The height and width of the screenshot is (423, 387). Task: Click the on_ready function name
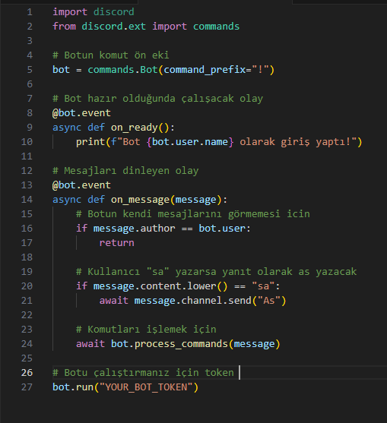135,128
